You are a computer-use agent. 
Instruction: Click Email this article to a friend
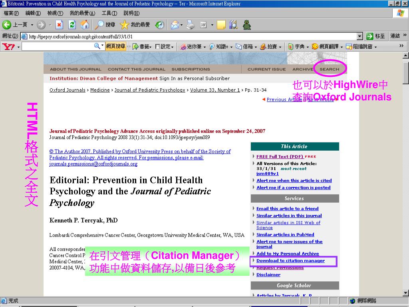click(288, 209)
